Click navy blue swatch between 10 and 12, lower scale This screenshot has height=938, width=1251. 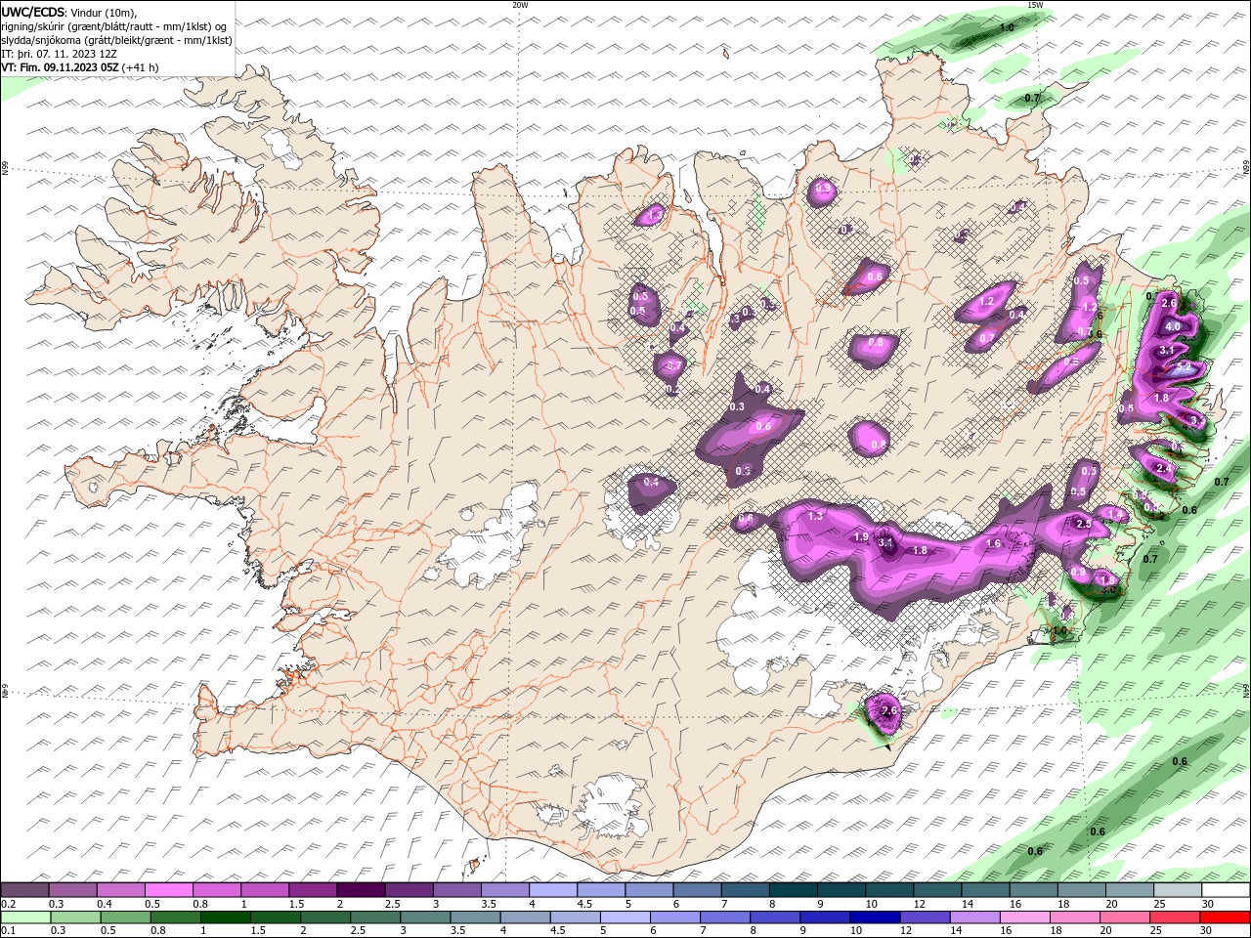874,917
